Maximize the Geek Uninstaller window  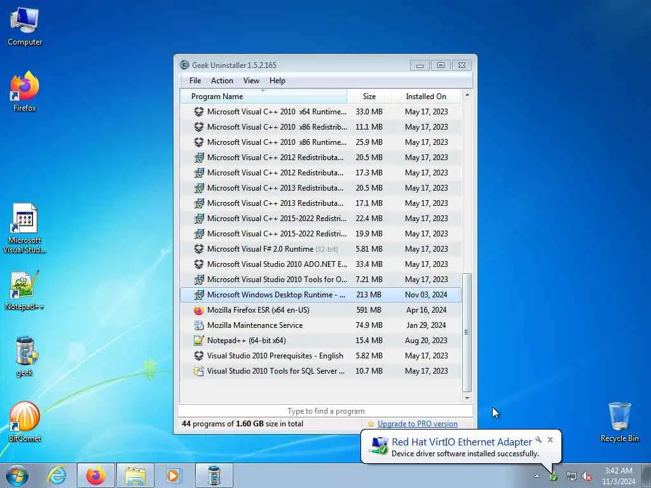pos(441,65)
